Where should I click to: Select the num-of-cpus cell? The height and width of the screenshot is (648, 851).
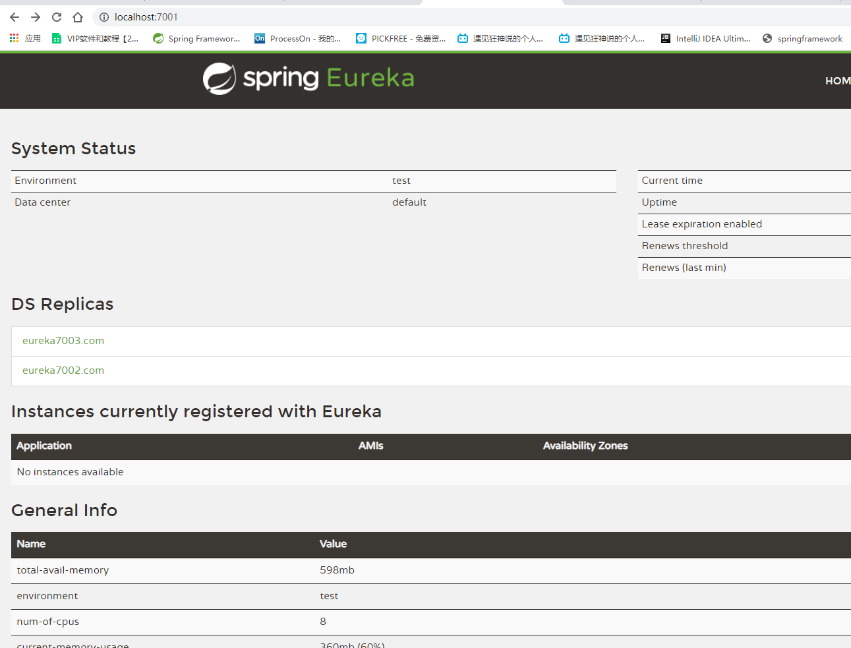click(x=48, y=622)
